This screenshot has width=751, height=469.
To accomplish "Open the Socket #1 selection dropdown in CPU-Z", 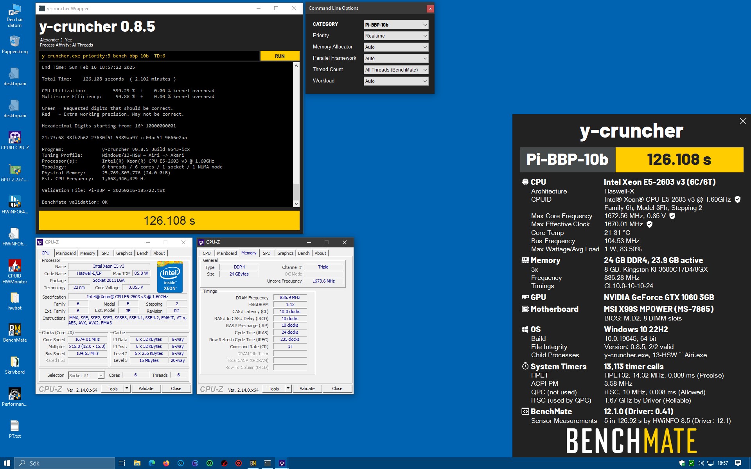I will coord(86,376).
